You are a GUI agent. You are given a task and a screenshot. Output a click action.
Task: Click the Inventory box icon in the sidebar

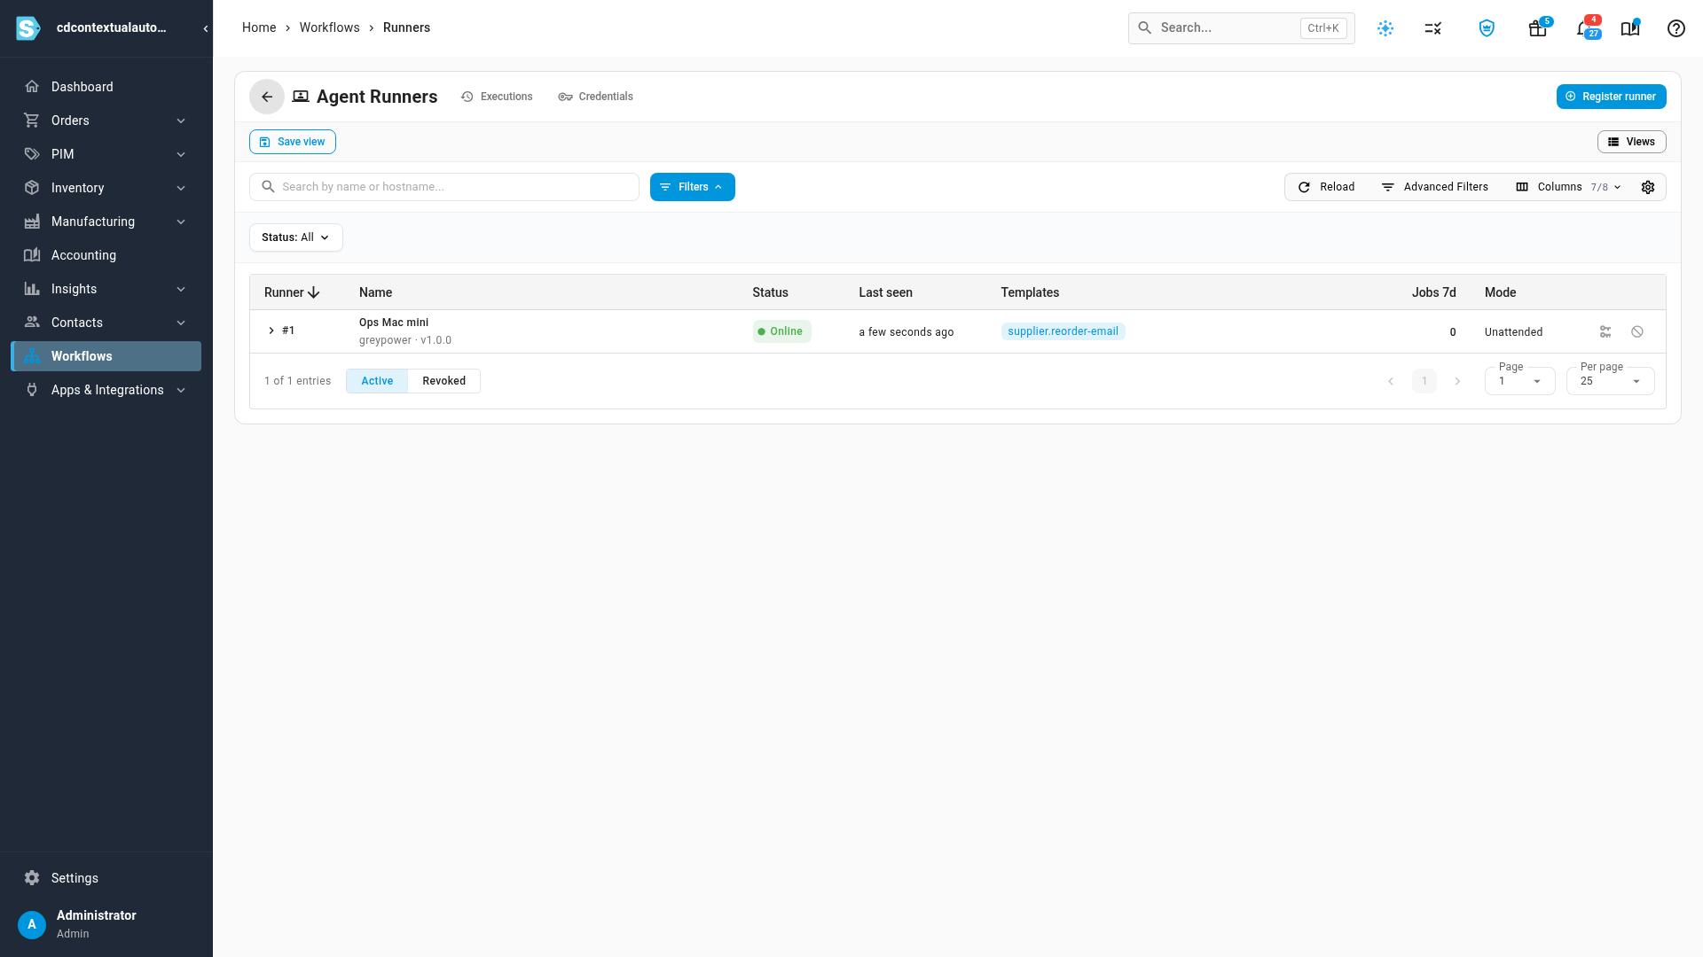click(x=32, y=188)
